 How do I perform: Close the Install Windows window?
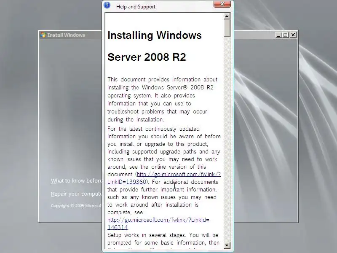(x=293, y=35)
